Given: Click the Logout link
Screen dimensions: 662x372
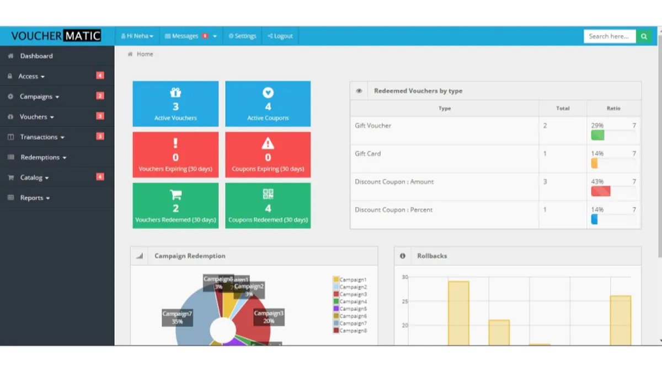Looking at the screenshot, I should (280, 36).
